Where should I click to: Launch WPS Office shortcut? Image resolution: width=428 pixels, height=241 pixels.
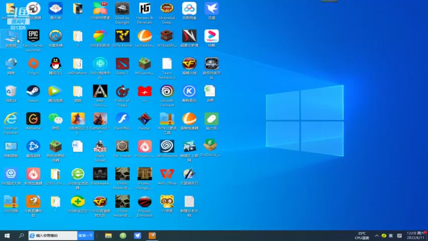point(167,174)
